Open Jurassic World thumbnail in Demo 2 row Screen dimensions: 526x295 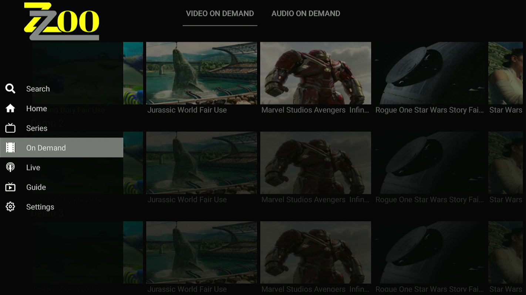[x=202, y=163]
